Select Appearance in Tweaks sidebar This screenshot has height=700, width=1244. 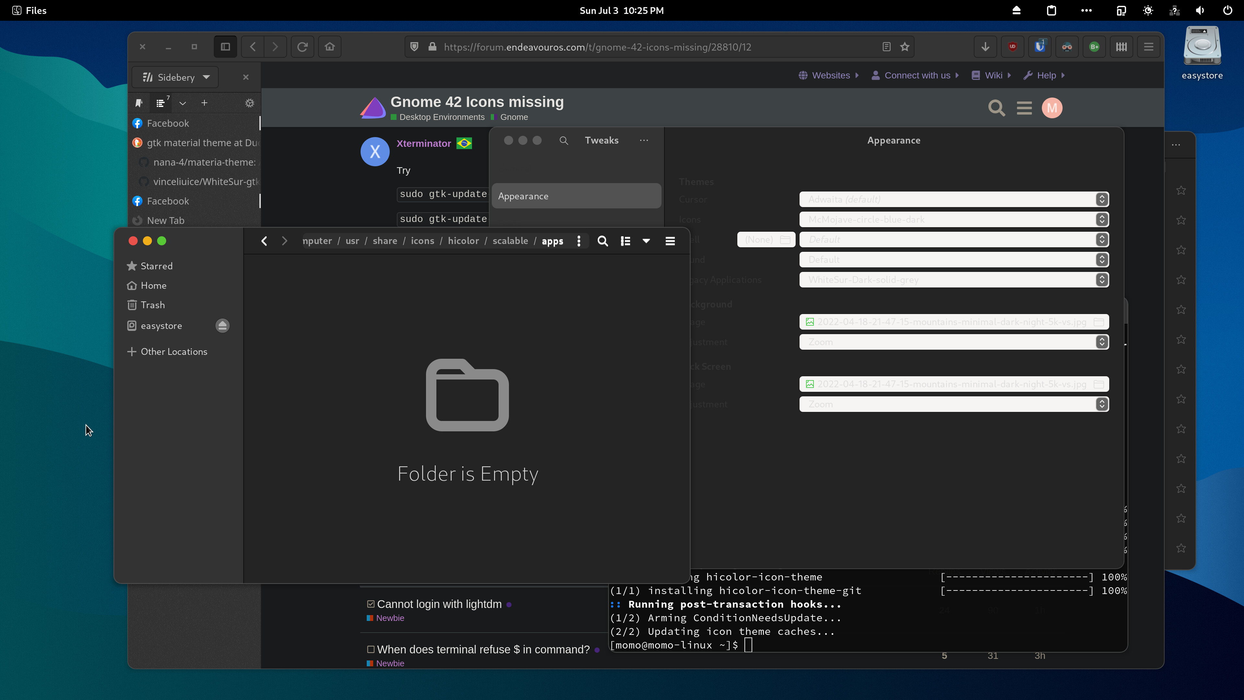576,196
